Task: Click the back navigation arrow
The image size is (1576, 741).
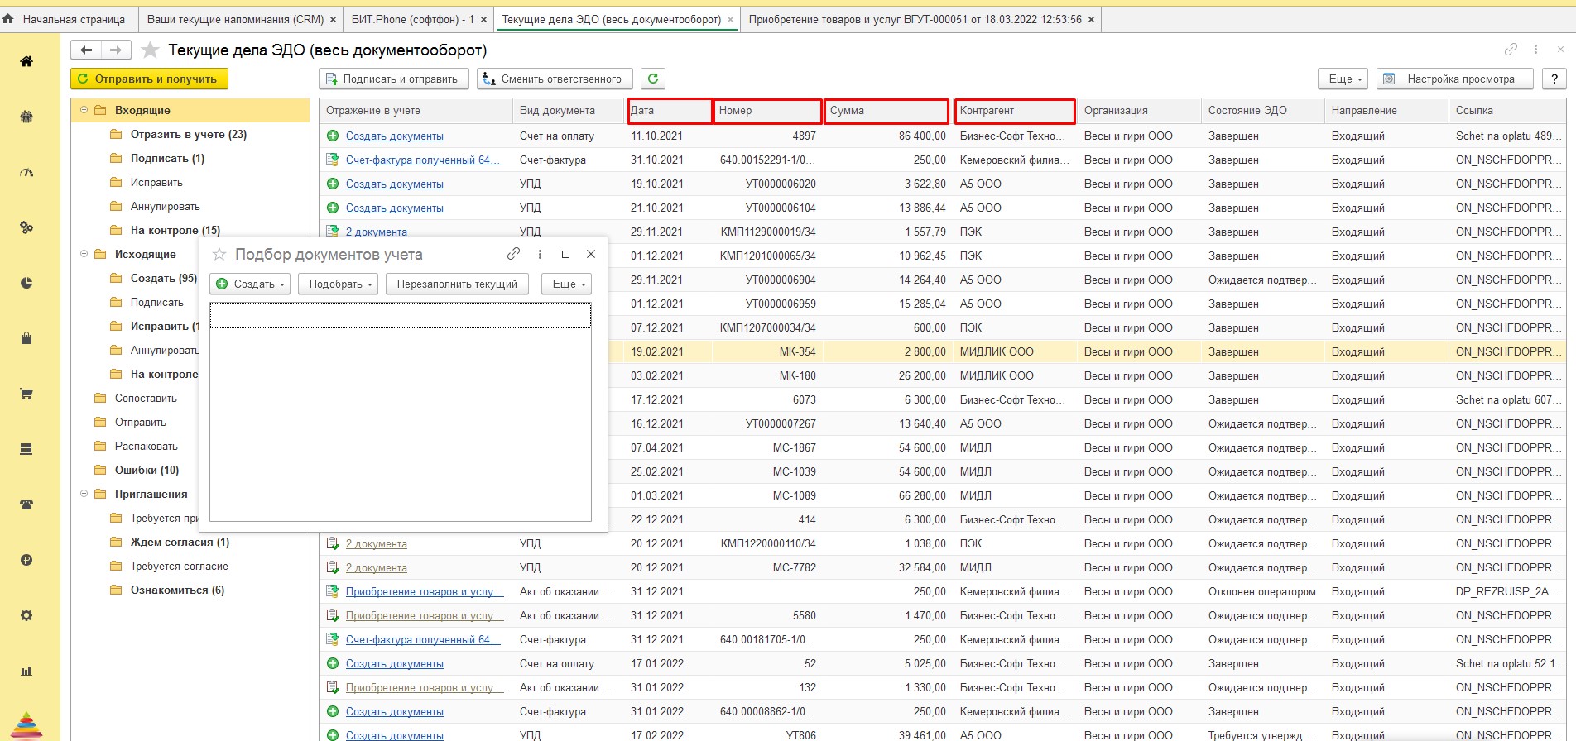Action: point(86,50)
